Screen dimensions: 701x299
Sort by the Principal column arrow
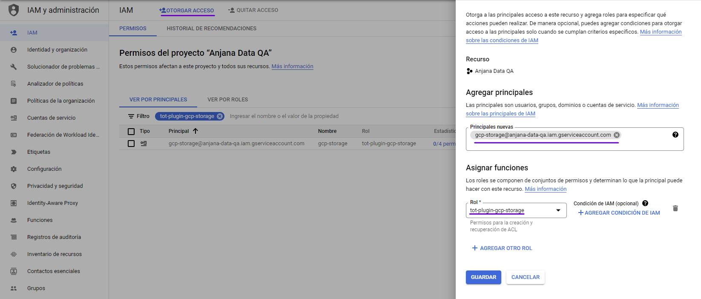(195, 131)
